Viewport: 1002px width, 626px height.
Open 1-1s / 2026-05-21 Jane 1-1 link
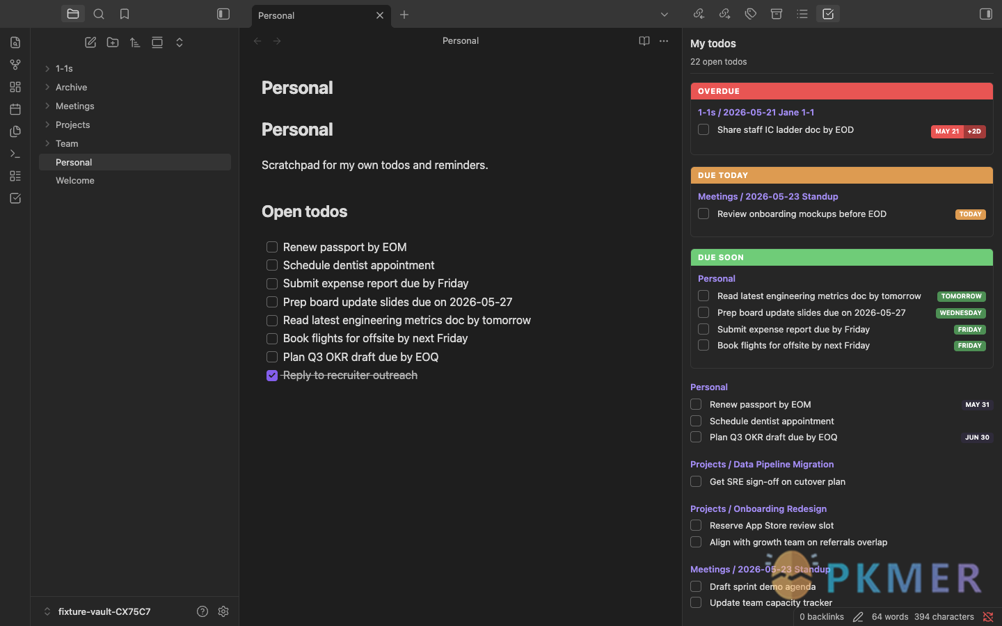756,112
